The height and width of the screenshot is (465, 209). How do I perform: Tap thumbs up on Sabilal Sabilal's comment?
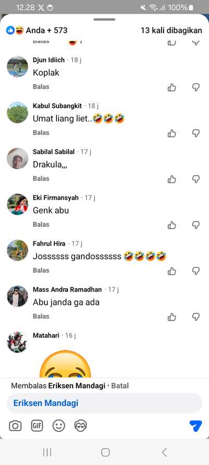(x=172, y=179)
